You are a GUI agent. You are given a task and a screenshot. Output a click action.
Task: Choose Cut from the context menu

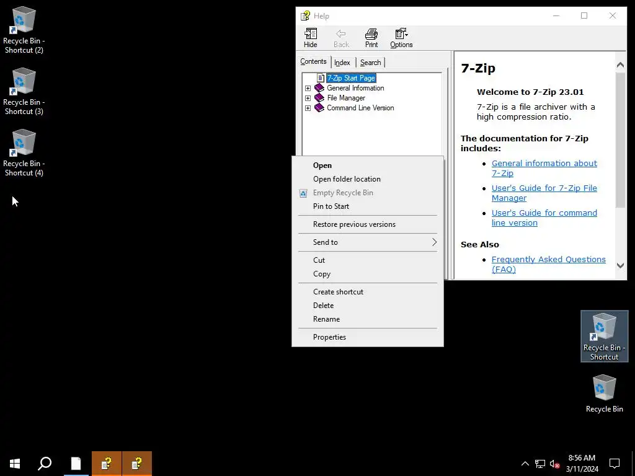367,260
